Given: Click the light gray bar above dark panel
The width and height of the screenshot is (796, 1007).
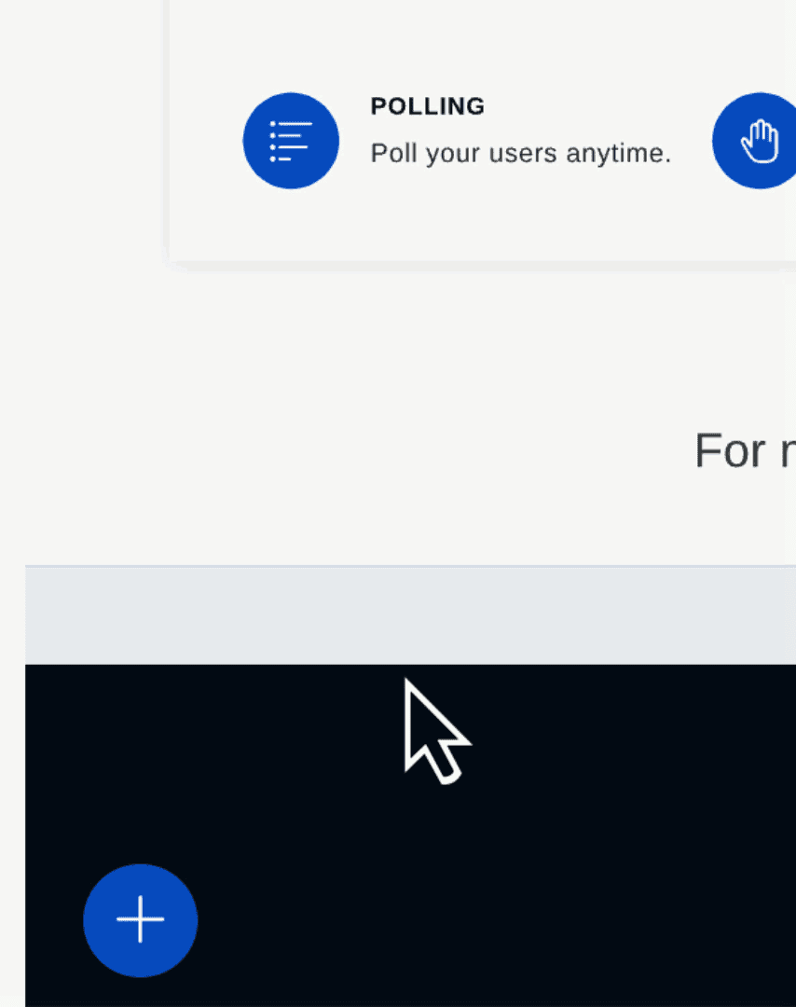Looking at the screenshot, I should click(410, 615).
